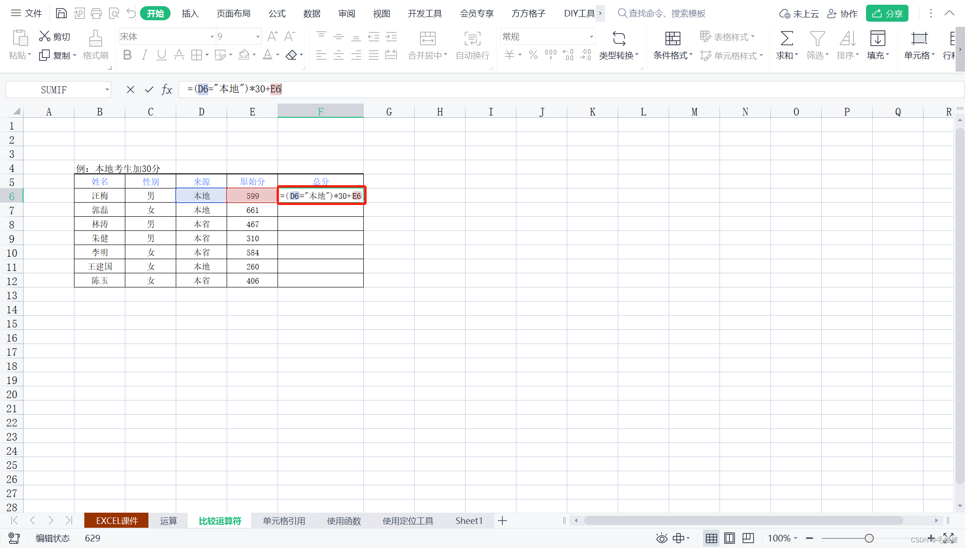Screen dimensions: 965x548
Task: Switch to the 插入 Insert tab
Action: tap(190, 13)
